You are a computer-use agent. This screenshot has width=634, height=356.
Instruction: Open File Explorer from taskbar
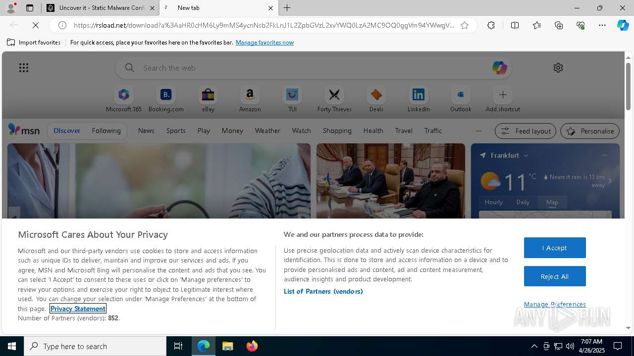tap(227, 346)
